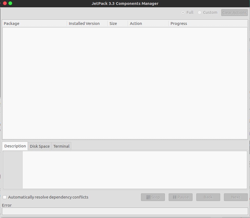Click the Pause button
250x218 pixels.
pyautogui.click(x=181, y=197)
